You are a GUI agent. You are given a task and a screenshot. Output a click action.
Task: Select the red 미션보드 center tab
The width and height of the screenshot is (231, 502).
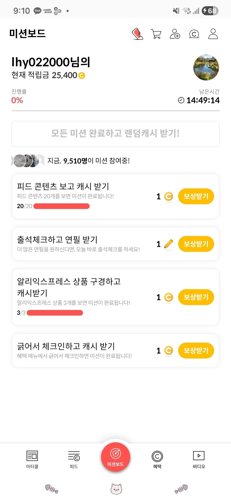tap(115, 457)
